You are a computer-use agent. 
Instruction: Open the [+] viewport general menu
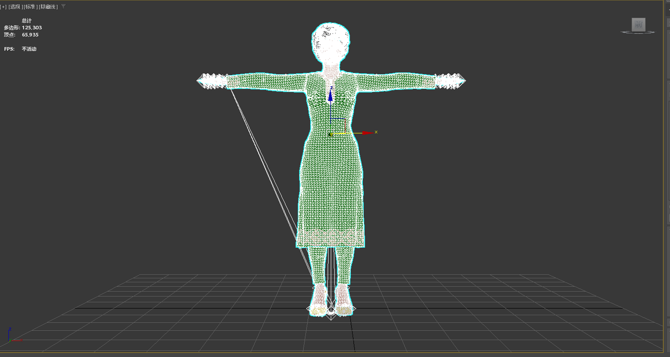point(3,7)
